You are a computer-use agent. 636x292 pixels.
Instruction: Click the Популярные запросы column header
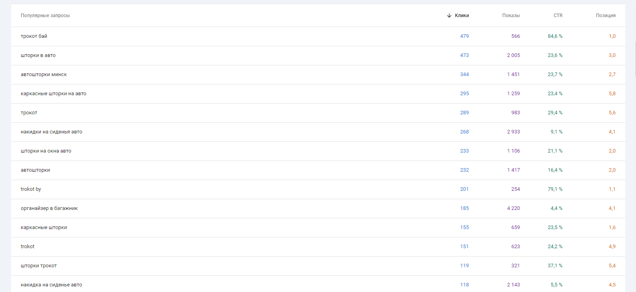(x=45, y=16)
